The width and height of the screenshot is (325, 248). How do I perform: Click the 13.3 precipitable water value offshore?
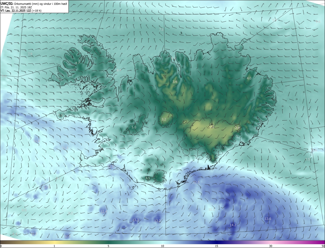click(x=136, y=220)
